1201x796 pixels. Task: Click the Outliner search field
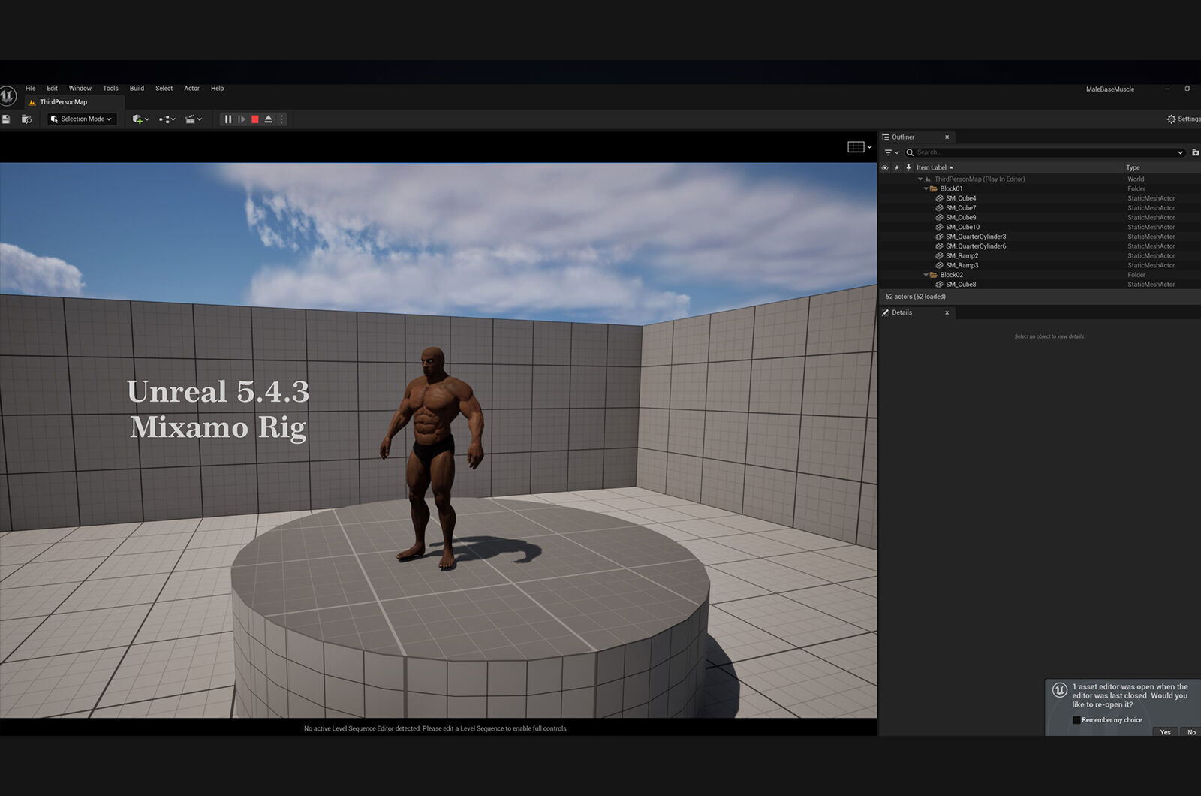tap(1045, 152)
